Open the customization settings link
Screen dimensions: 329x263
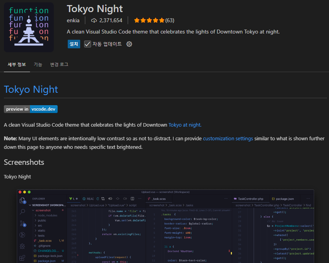(x=228, y=139)
